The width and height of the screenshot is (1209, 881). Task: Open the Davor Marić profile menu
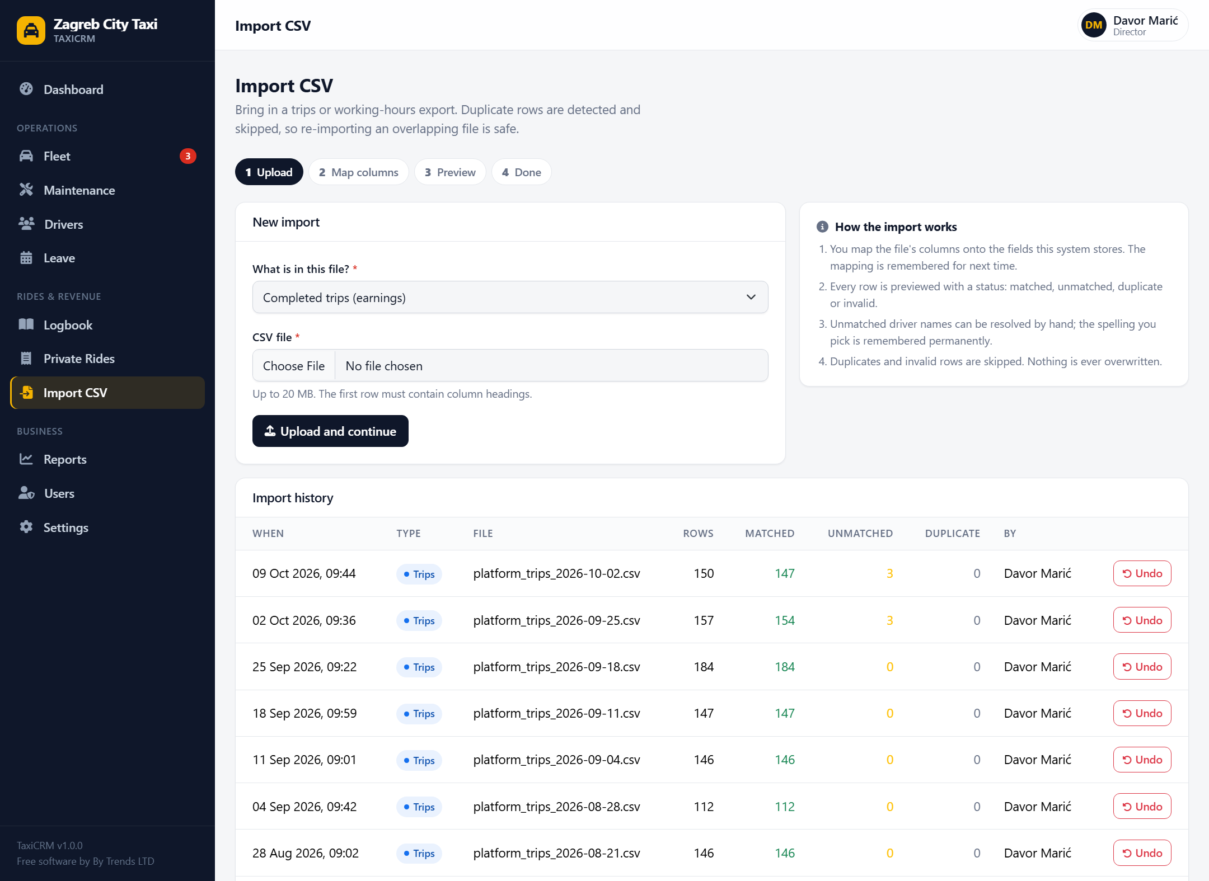coord(1133,25)
